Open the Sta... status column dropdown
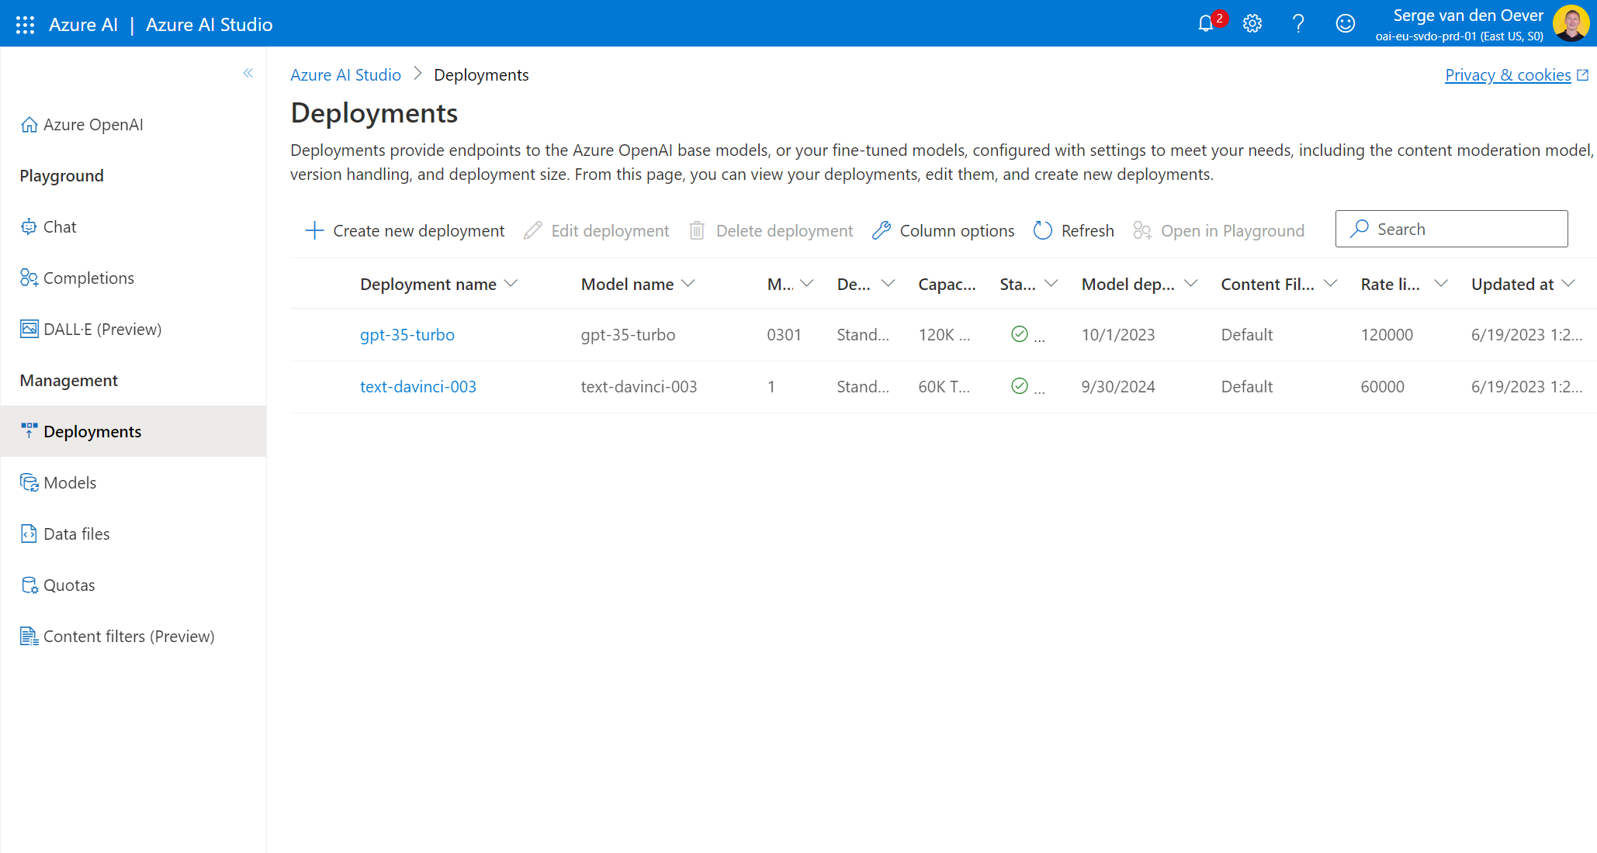Screen dimensions: 1597x853 coord(1051,284)
